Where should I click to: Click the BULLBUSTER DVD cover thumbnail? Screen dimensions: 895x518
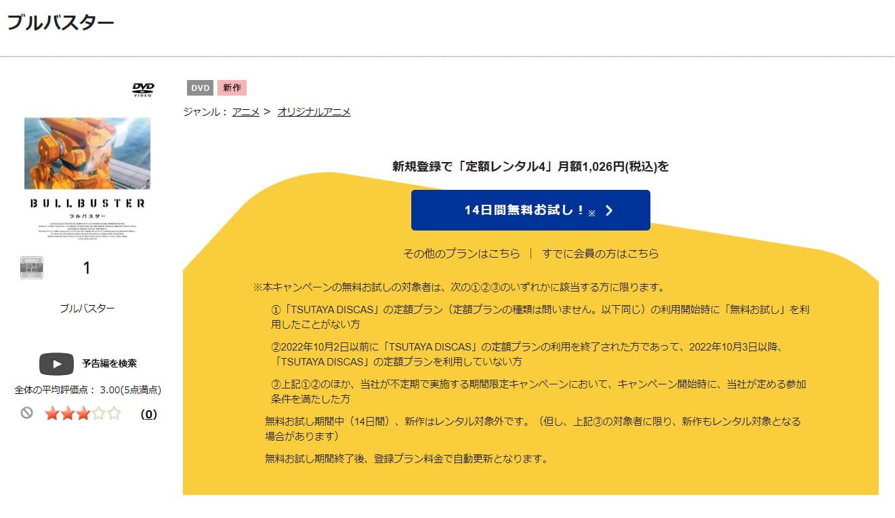87,175
